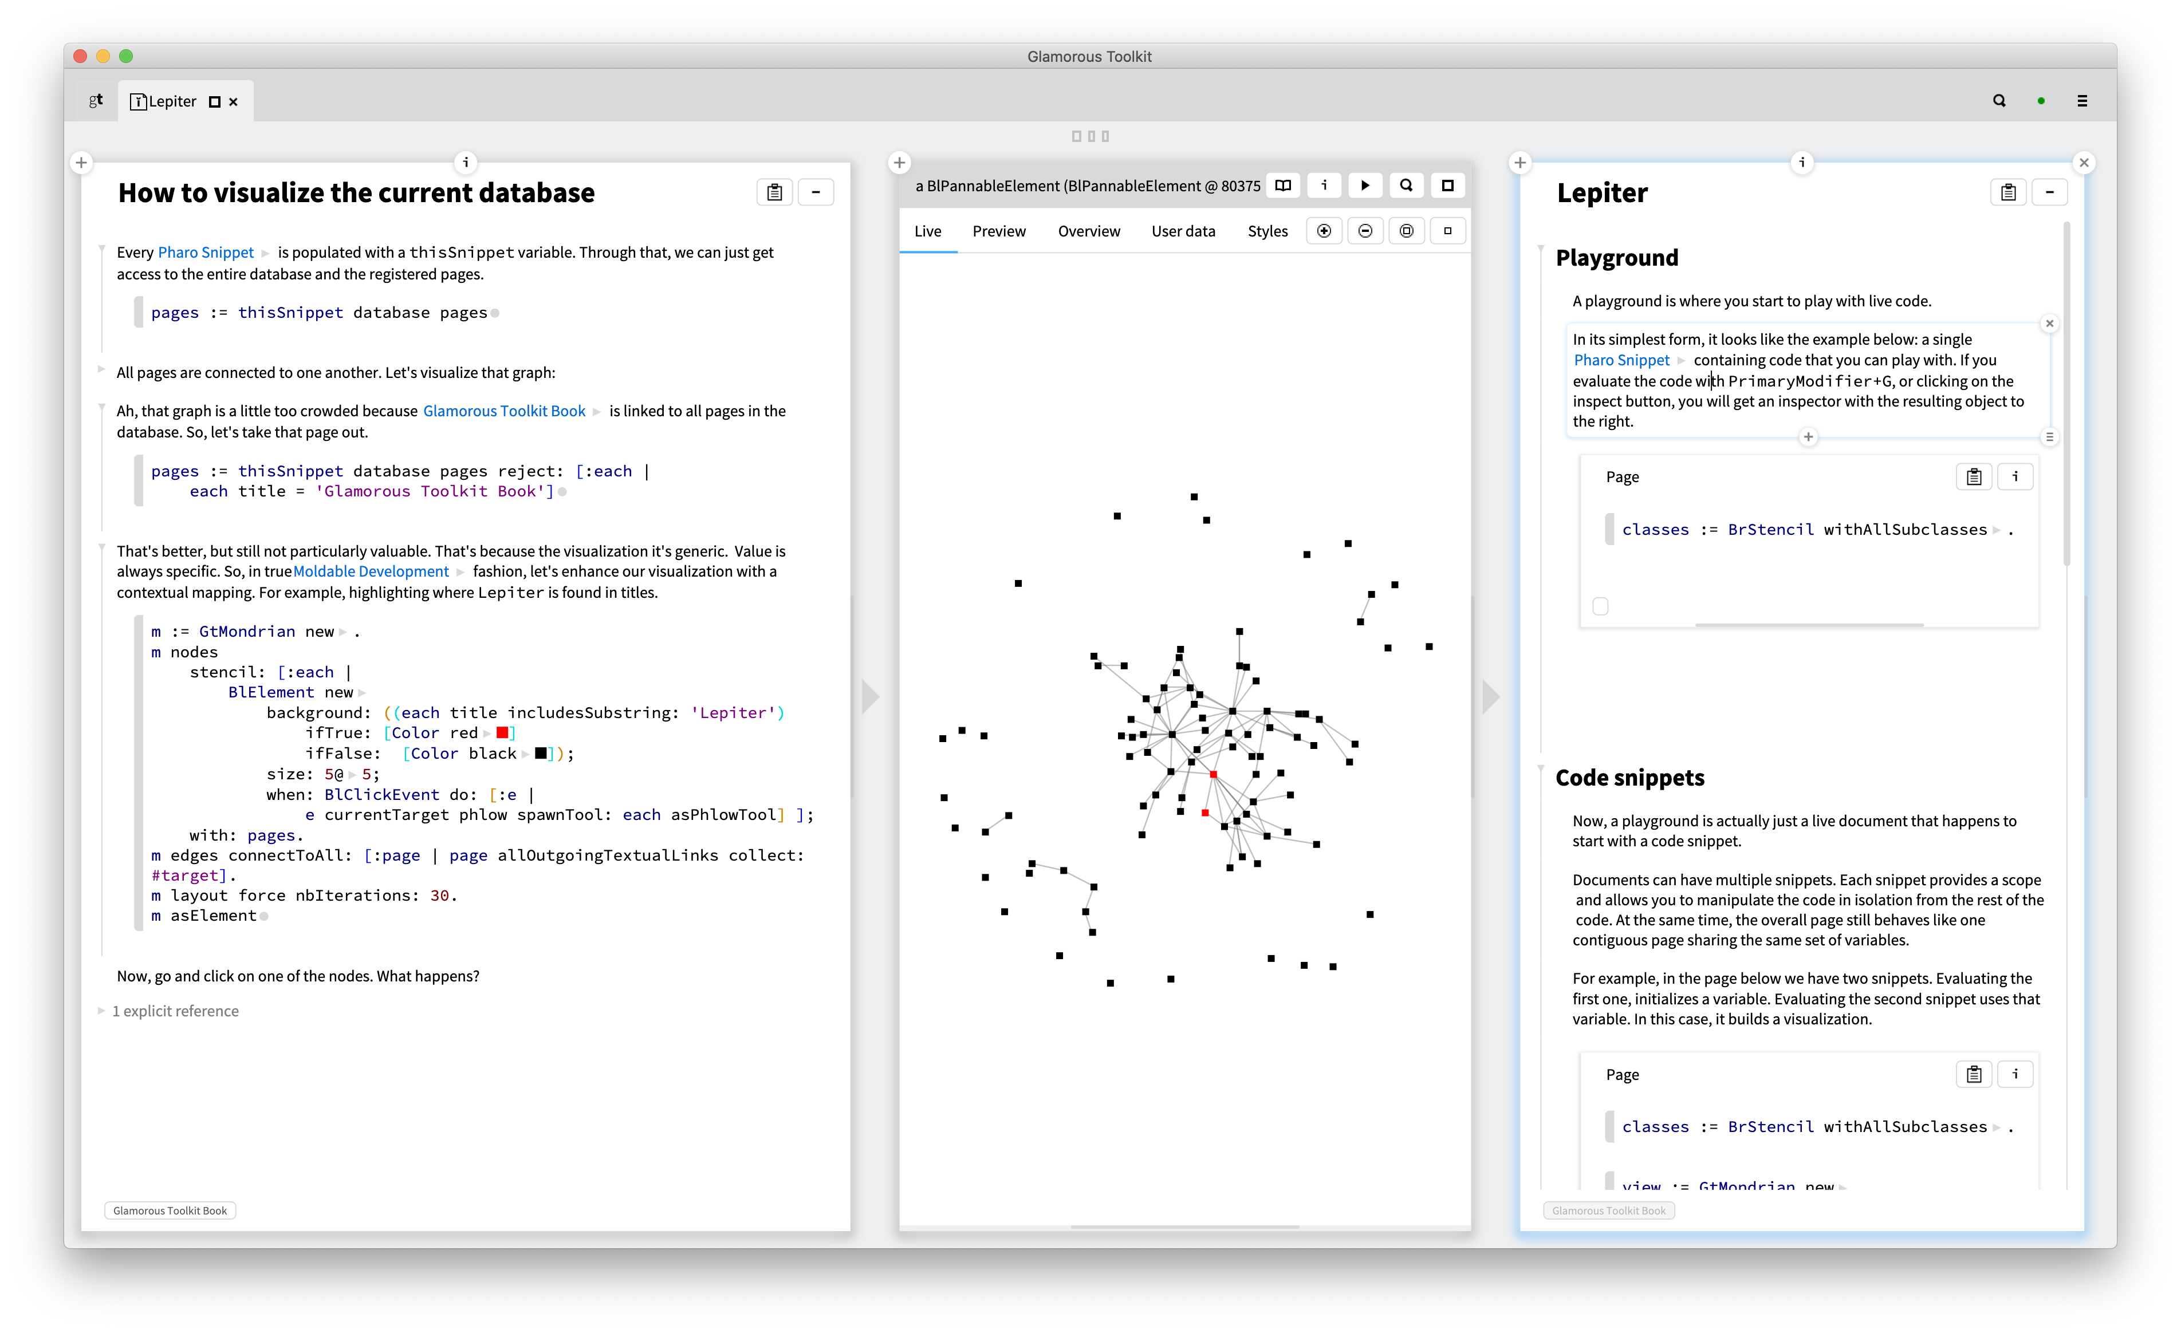Click the pane pager dots at the top
Image resolution: width=2181 pixels, height=1333 pixels.
(x=1089, y=136)
